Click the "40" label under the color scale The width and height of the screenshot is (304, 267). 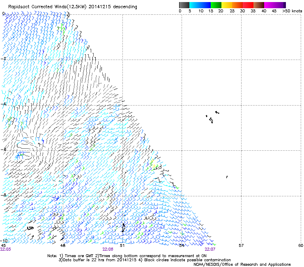pyautogui.click(x=264, y=11)
